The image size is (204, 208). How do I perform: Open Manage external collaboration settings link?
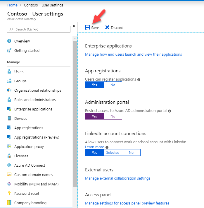118,178
